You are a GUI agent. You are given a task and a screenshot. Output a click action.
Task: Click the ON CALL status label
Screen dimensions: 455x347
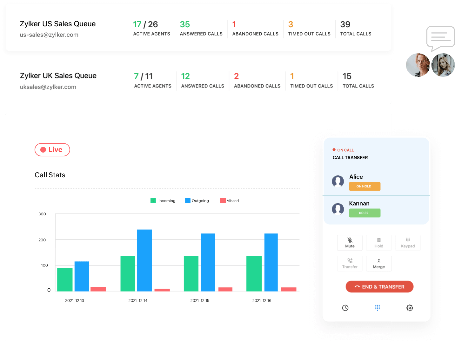(345, 150)
